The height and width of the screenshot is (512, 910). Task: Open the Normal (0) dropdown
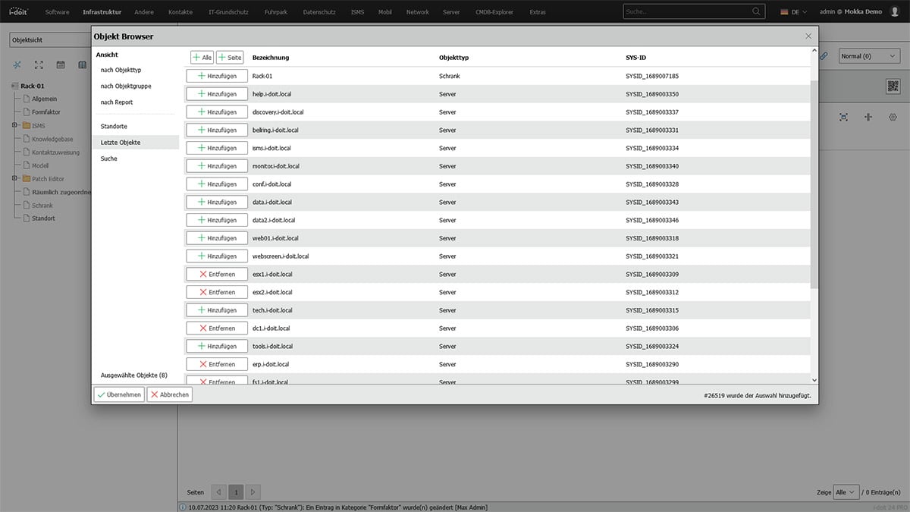click(x=869, y=56)
